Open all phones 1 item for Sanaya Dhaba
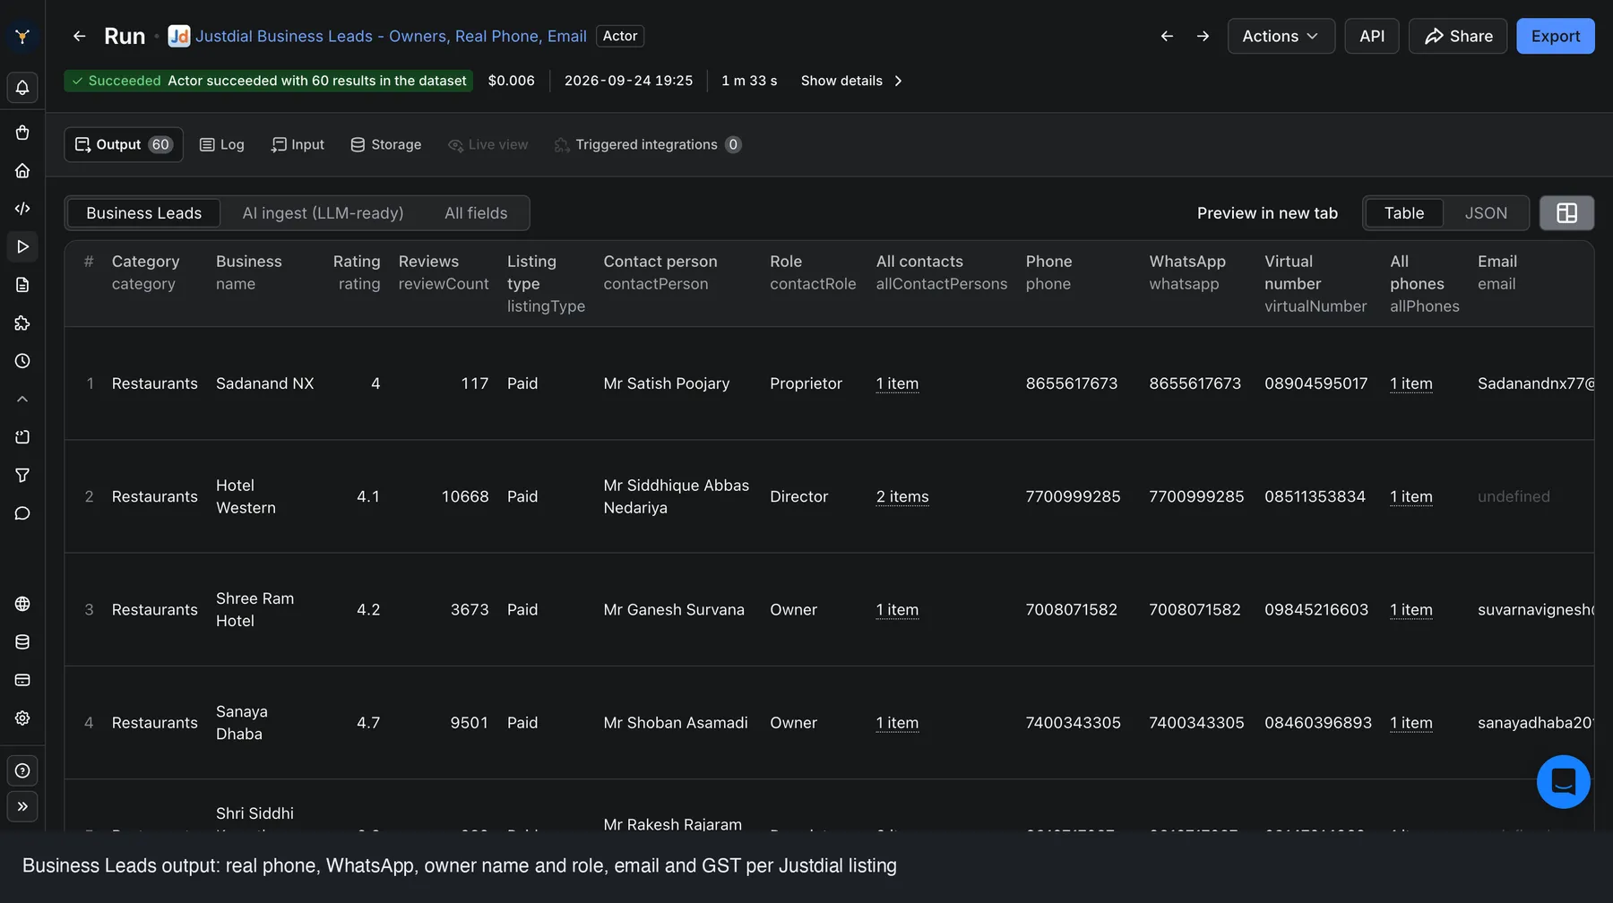The image size is (1613, 903). point(1411,722)
